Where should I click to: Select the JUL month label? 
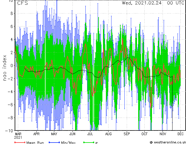[x=90, y=134]
